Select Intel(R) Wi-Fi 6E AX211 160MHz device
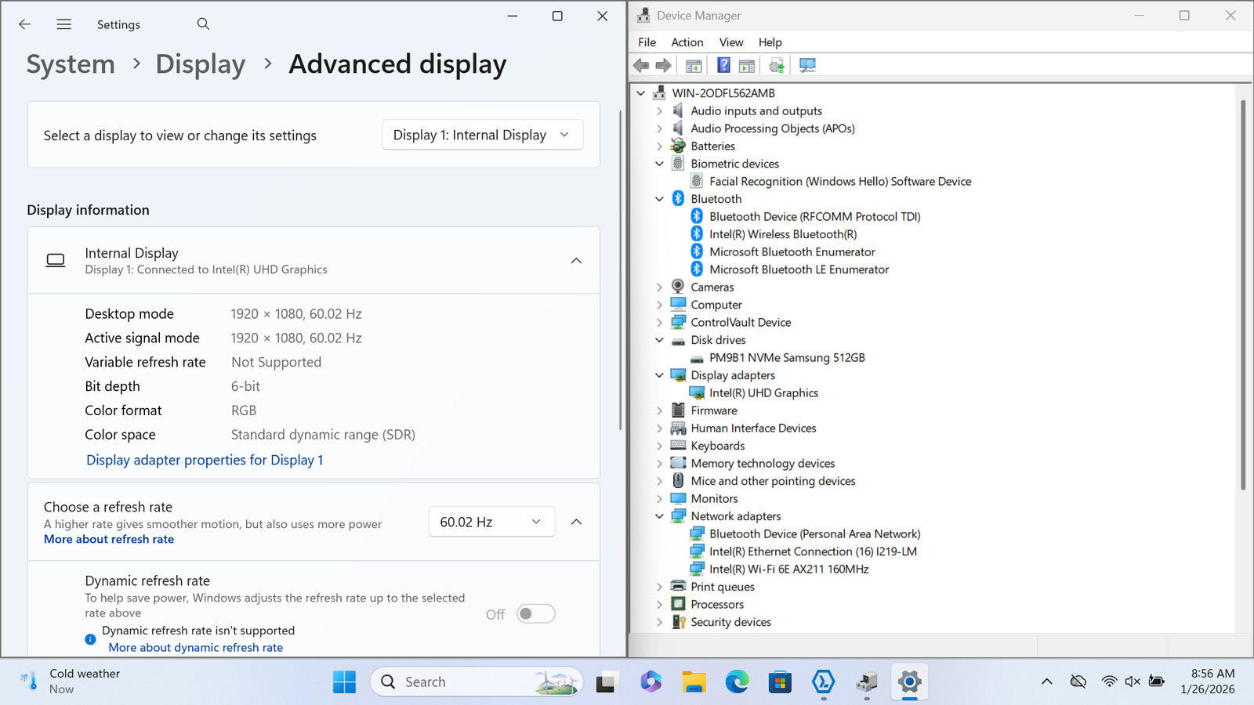Viewport: 1254px width, 705px height. (788, 569)
